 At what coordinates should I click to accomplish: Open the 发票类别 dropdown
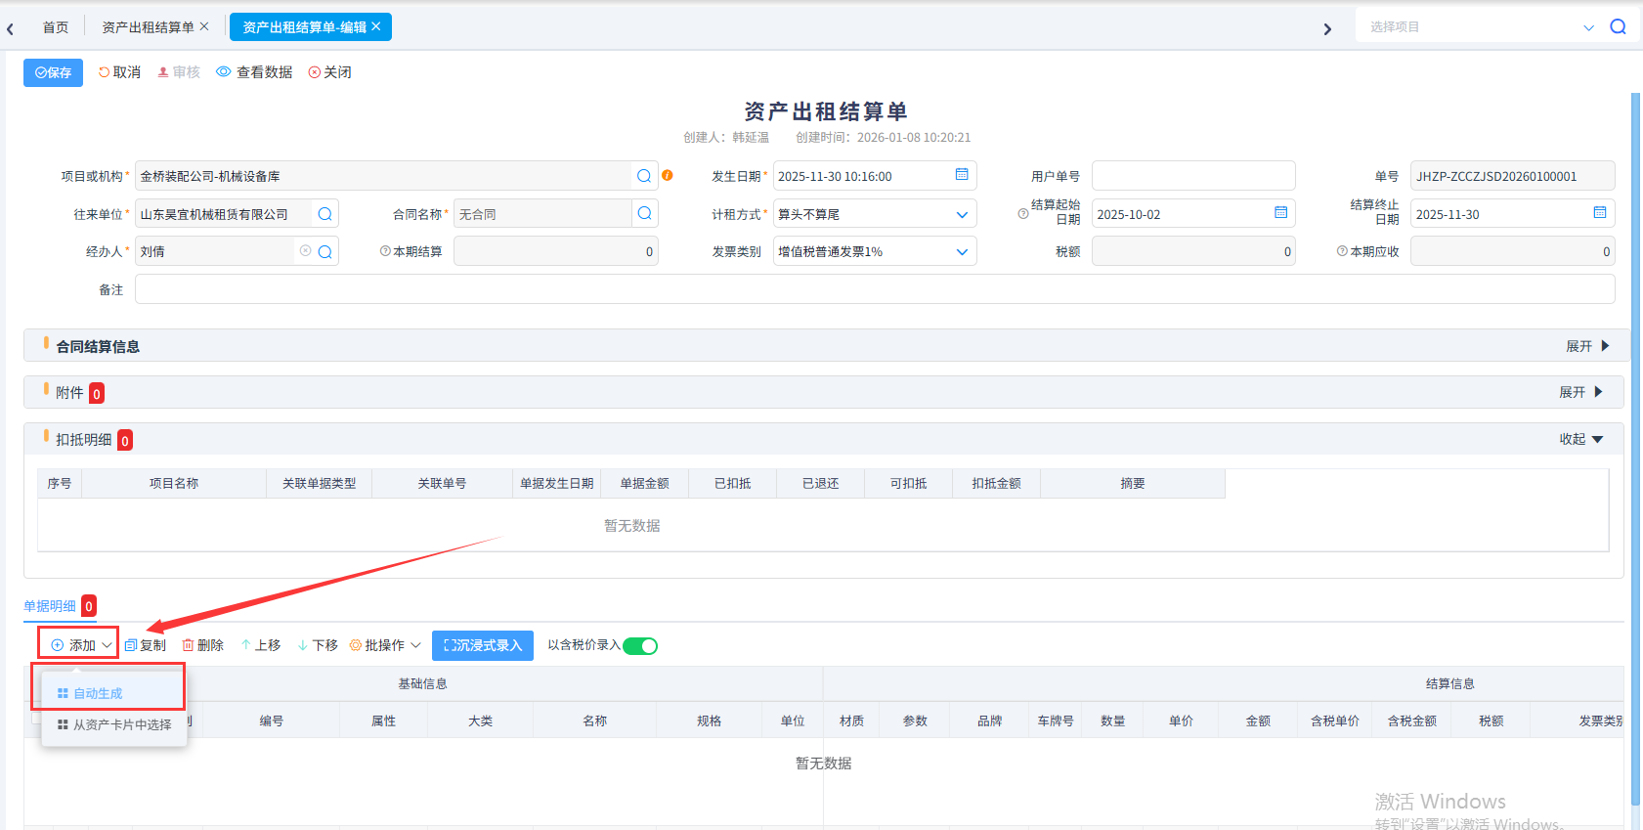(962, 251)
